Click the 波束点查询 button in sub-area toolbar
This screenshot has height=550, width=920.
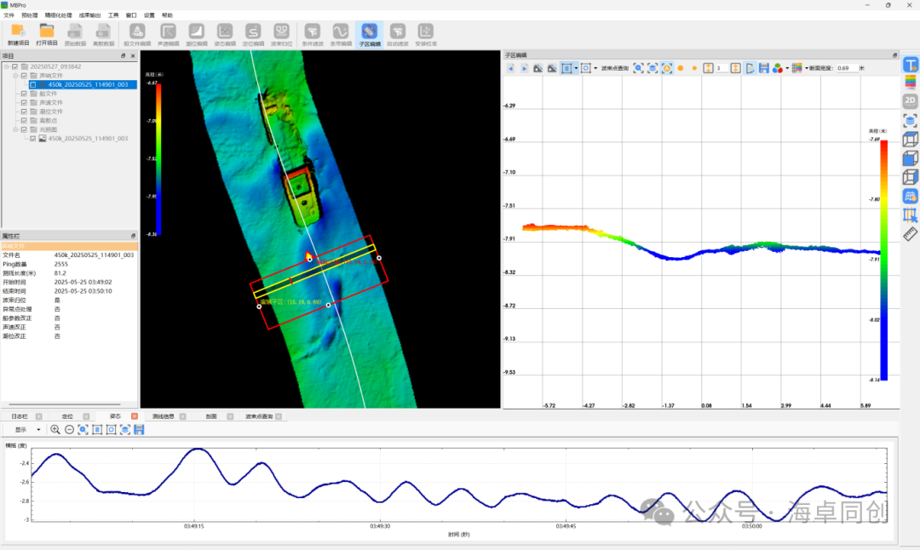point(613,68)
